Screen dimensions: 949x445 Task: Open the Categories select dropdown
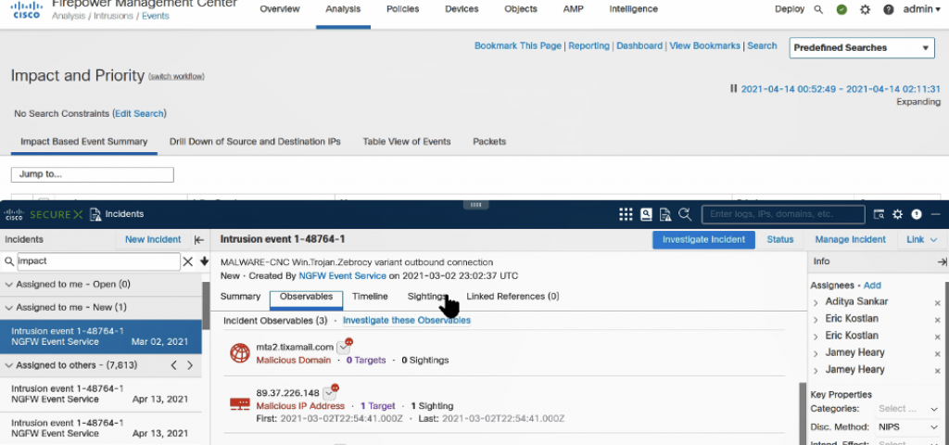[x=908, y=409]
